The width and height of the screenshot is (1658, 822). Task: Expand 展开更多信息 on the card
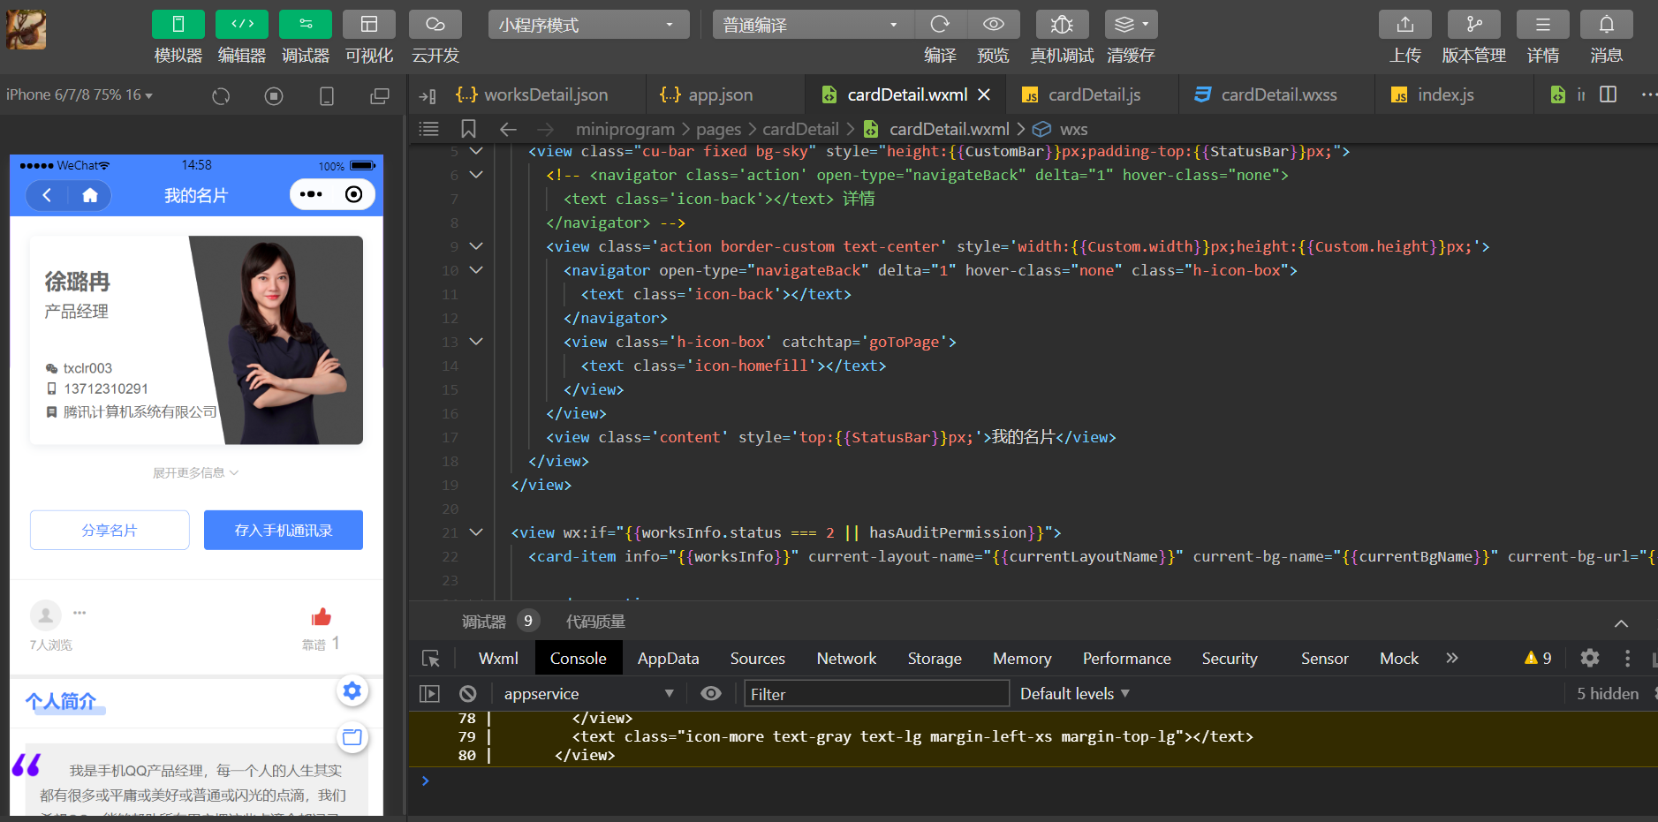[195, 473]
